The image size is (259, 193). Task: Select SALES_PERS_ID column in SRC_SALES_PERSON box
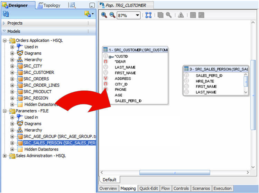click(209, 75)
